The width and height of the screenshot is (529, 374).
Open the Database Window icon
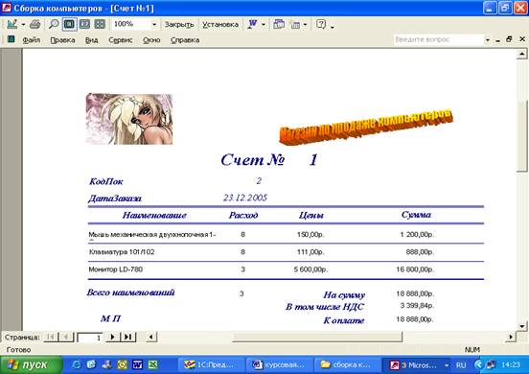pos(279,24)
